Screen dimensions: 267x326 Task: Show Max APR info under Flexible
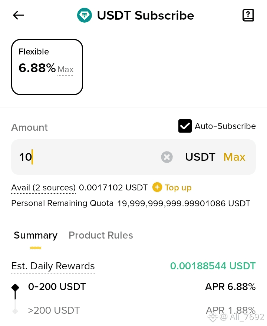point(66,70)
